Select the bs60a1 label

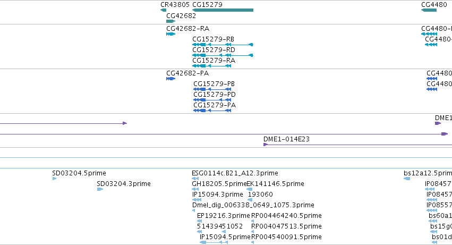pos(440,216)
